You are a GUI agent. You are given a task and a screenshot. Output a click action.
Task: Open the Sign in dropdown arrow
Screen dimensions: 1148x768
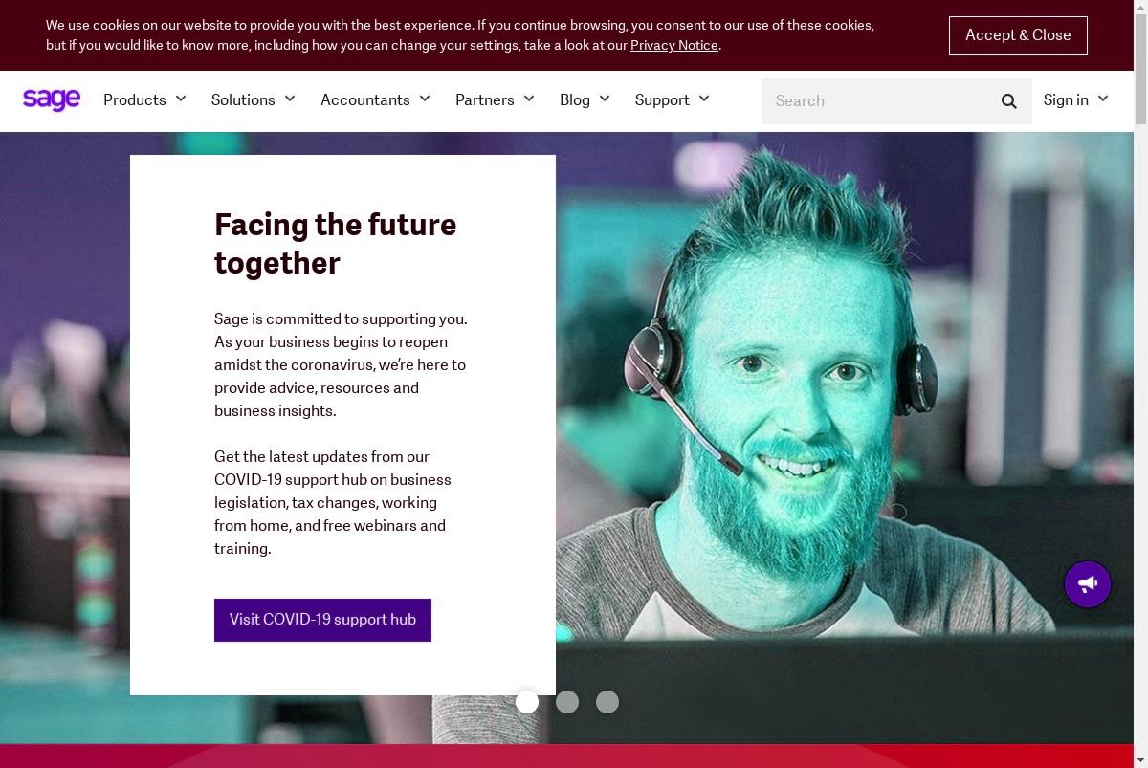click(1103, 99)
